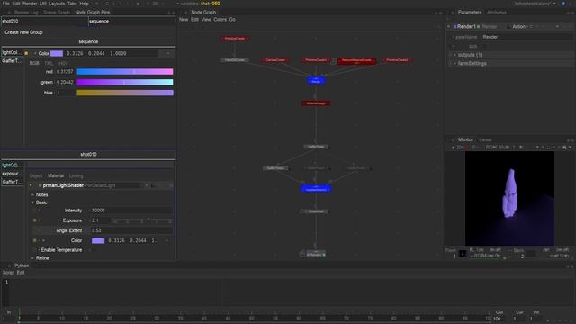Open the Layouts menu
Image resolution: width=576 pixels, height=324 pixels.
click(57, 4)
